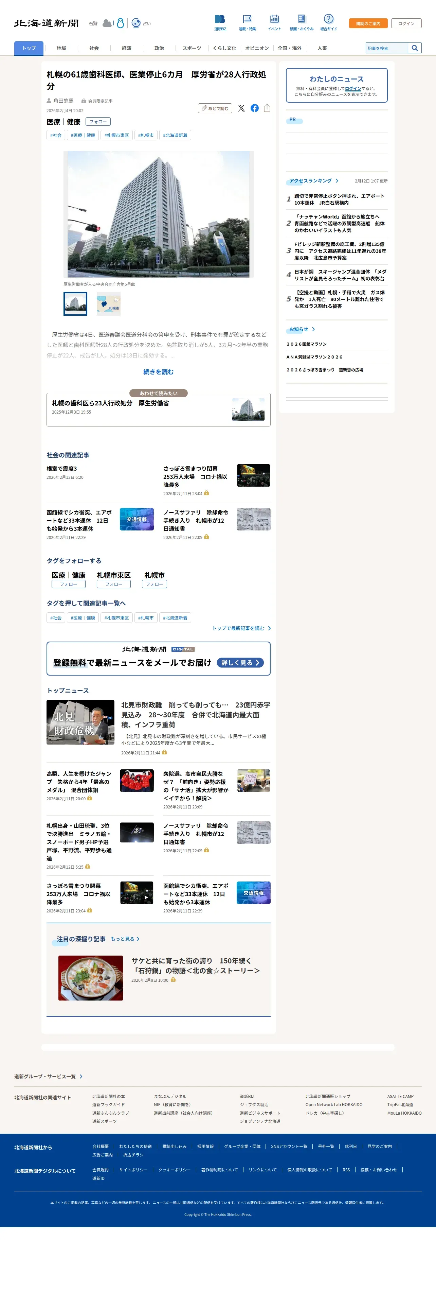Open the share export icon
Screen dimensions: 436x1309
(267, 108)
